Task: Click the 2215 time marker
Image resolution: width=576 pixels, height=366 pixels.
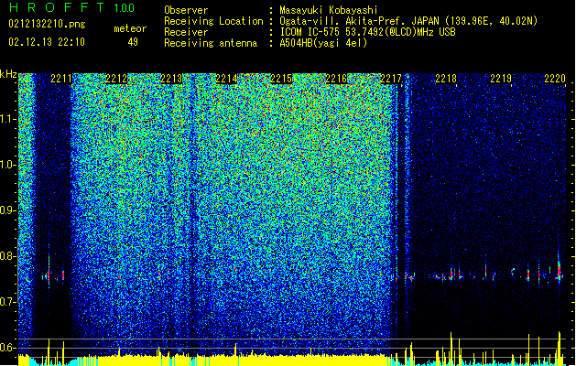Action: (281, 79)
